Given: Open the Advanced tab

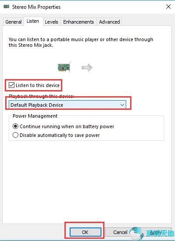Looking at the screenshot, I should coord(109,22).
